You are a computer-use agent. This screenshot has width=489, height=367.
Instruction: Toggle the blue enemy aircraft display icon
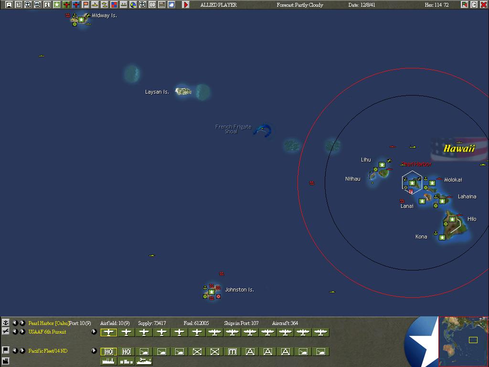[x=75, y=4]
